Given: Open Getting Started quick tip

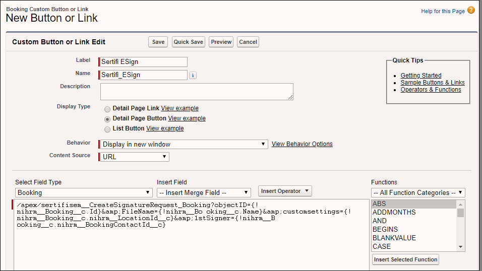Looking at the screenshot, I should [x=421, y=75].
